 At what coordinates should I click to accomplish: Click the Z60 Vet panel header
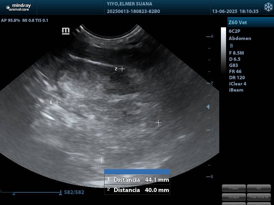[250, 23]
